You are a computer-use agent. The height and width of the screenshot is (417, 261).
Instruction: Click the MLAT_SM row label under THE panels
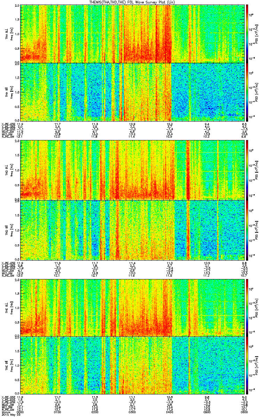tap(7, 404)
